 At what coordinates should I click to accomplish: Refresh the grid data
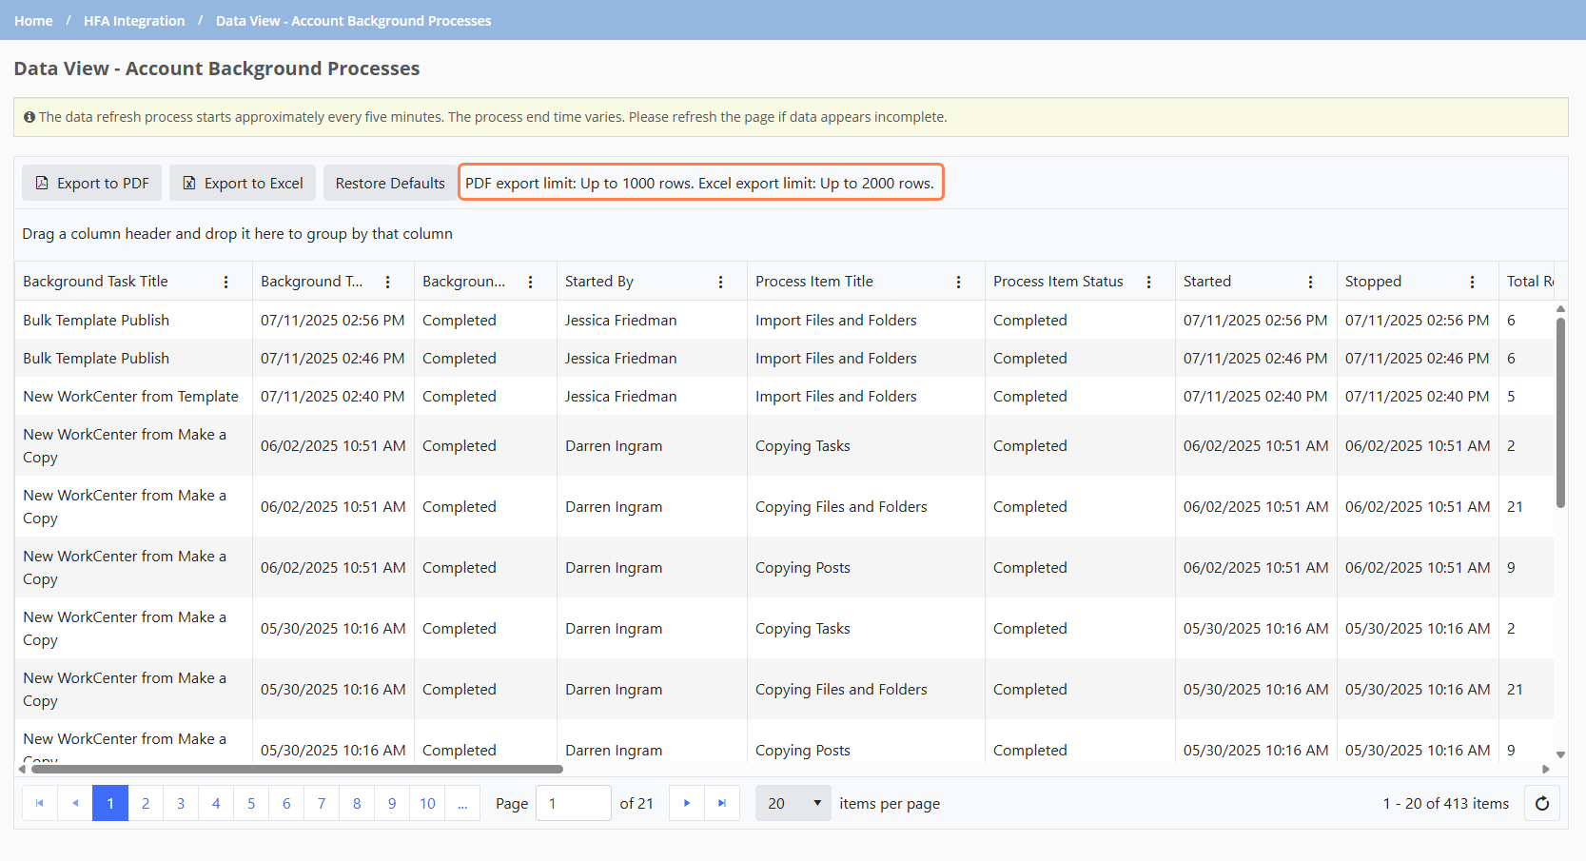1542,803
